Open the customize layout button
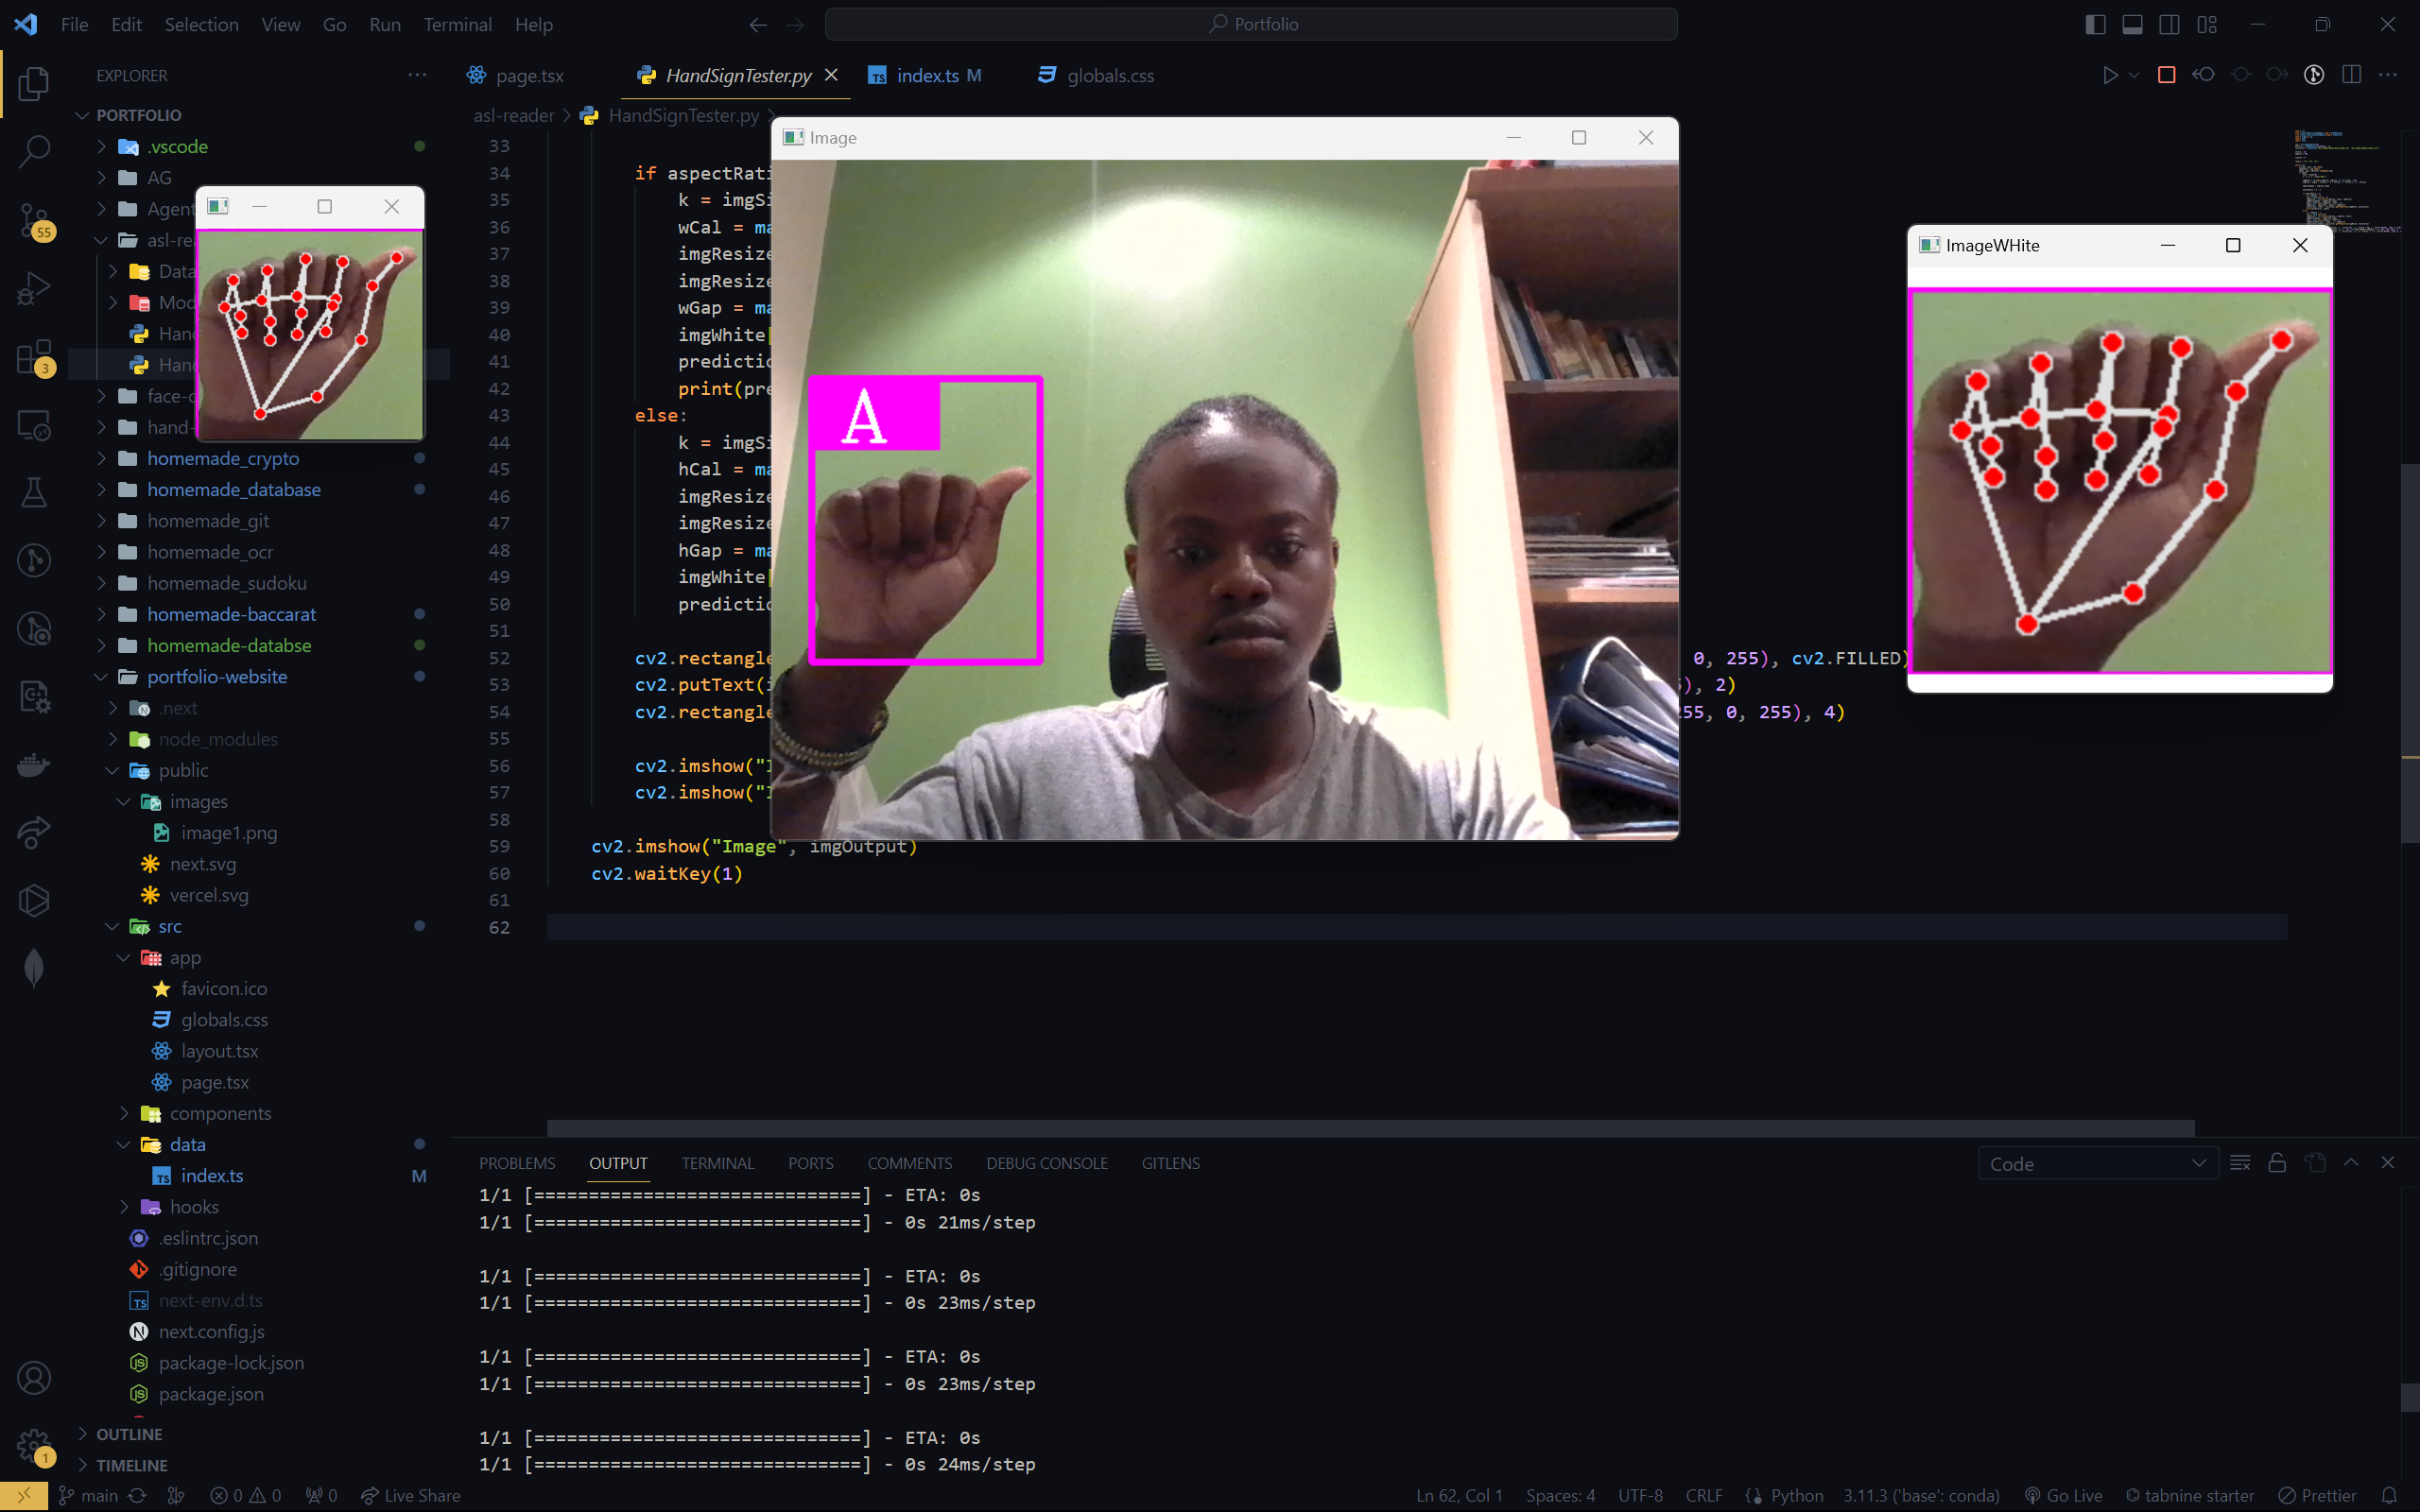 pos(2207,24)
